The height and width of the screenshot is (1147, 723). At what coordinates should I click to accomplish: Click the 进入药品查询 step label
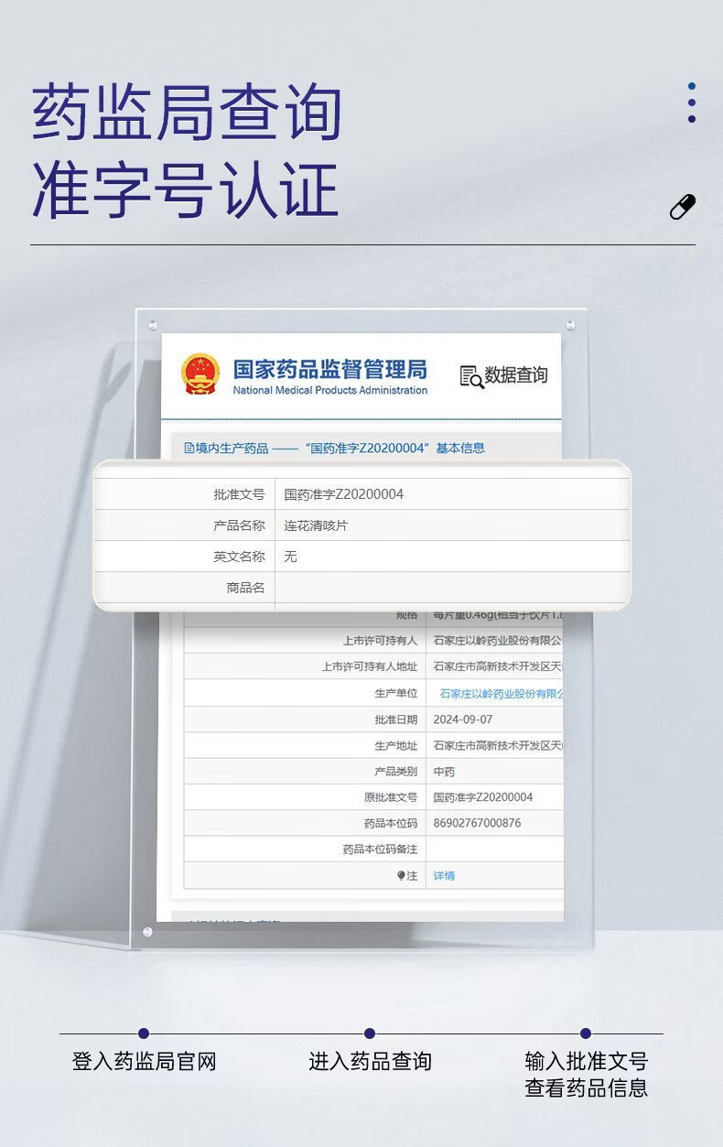tap(370, 1062)
